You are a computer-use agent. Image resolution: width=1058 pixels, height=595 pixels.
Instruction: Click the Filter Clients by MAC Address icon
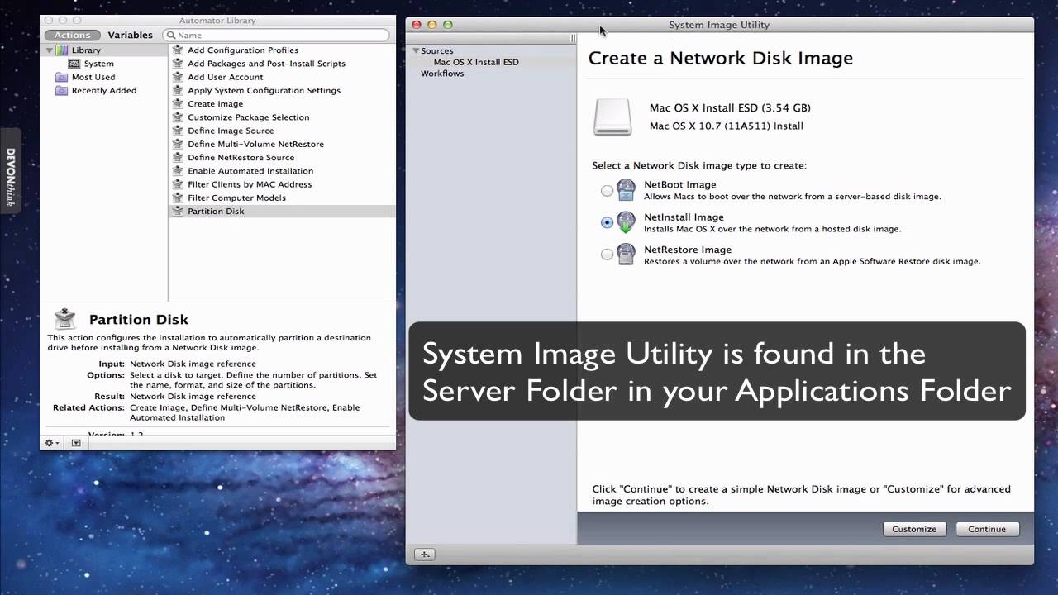178,184
